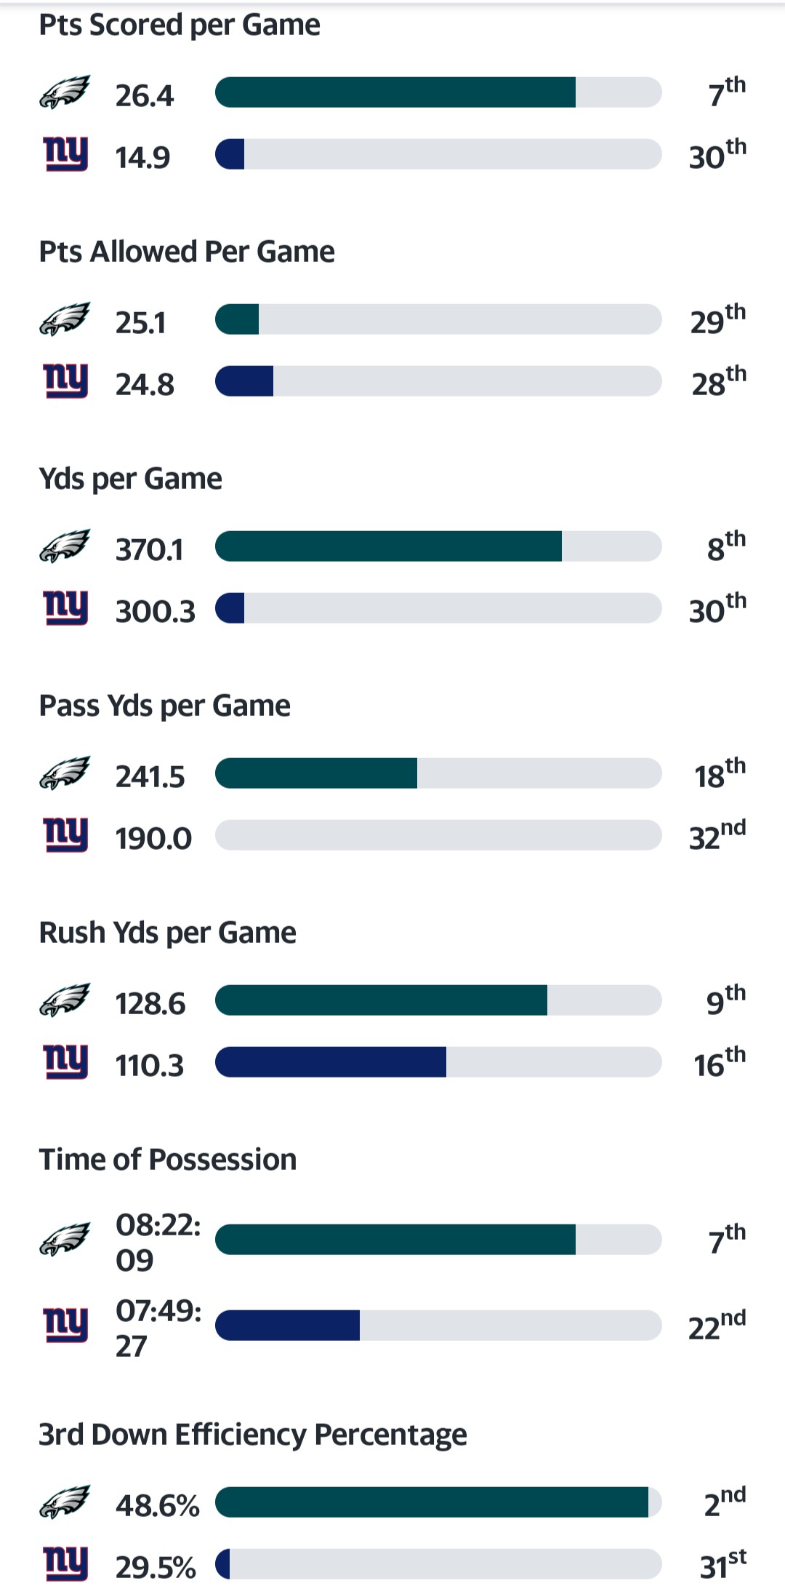Tap the 3rd Down Efficiency Percentage heading
The height and width of the screenshot is (1594, 785).
[x=253, y=1435]
